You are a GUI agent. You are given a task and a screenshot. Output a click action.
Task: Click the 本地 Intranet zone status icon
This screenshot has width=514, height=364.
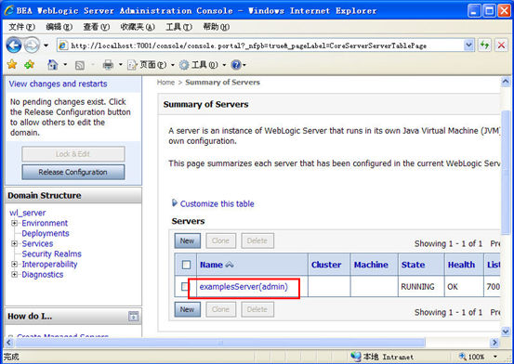coord(355,357)
